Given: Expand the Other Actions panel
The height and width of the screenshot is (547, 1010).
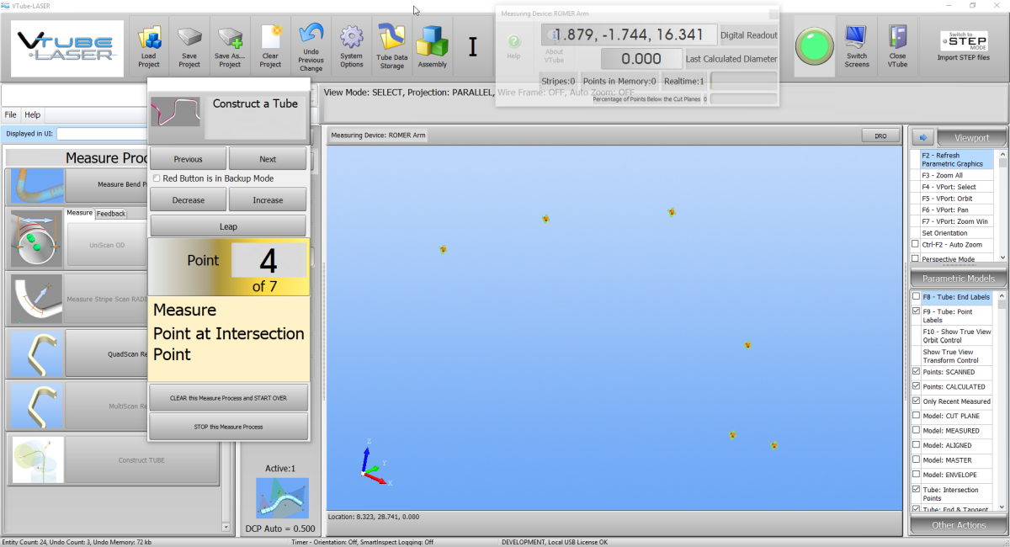Looking at the screenshot, I should click(958, 525).
